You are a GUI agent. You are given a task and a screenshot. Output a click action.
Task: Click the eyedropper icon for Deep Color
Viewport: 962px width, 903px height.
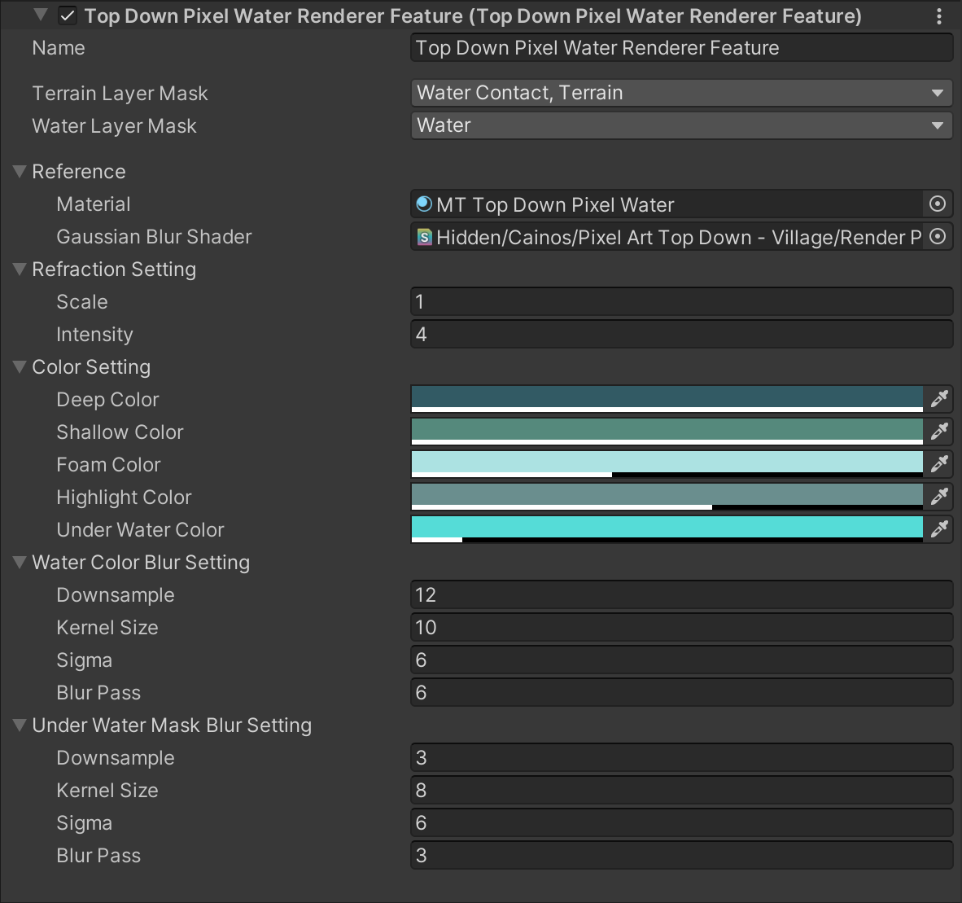[x=939, y=399]
